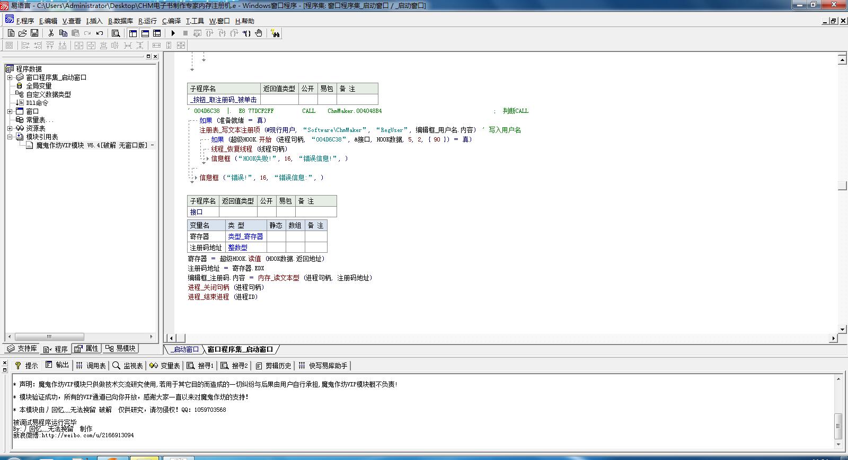The height and width of the screenshot is (460, 848).
Task: Open the E.编辑 menu
Action: point(48,21)
